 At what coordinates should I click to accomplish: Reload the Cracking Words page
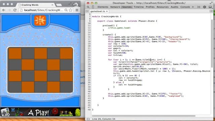click(15, 10)
